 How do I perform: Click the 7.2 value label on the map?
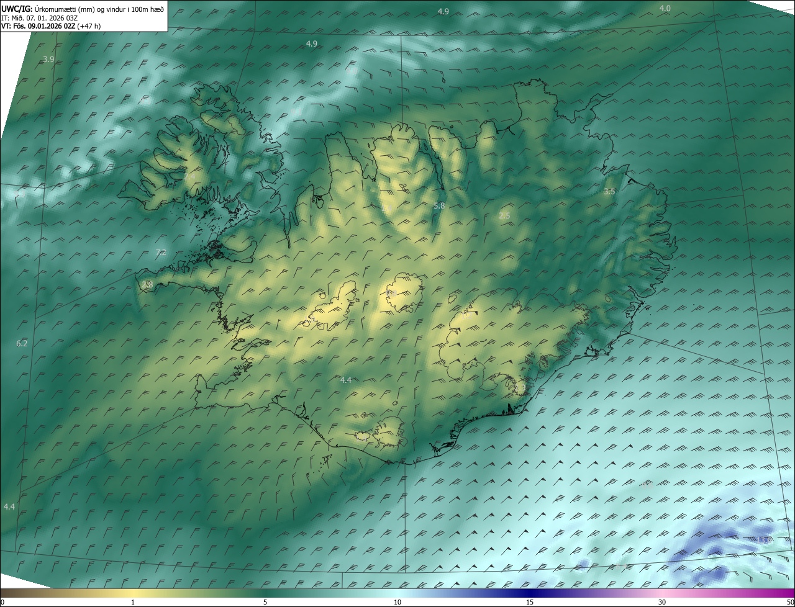[x=161, y=252]
